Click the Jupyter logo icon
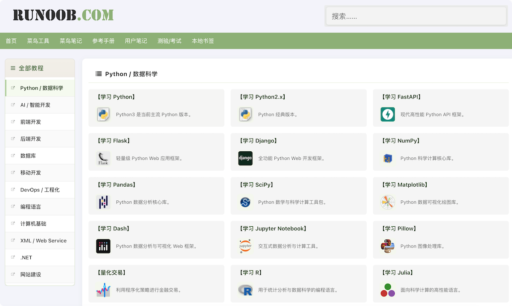The image size is (512, 306). [x=245, y=246]
